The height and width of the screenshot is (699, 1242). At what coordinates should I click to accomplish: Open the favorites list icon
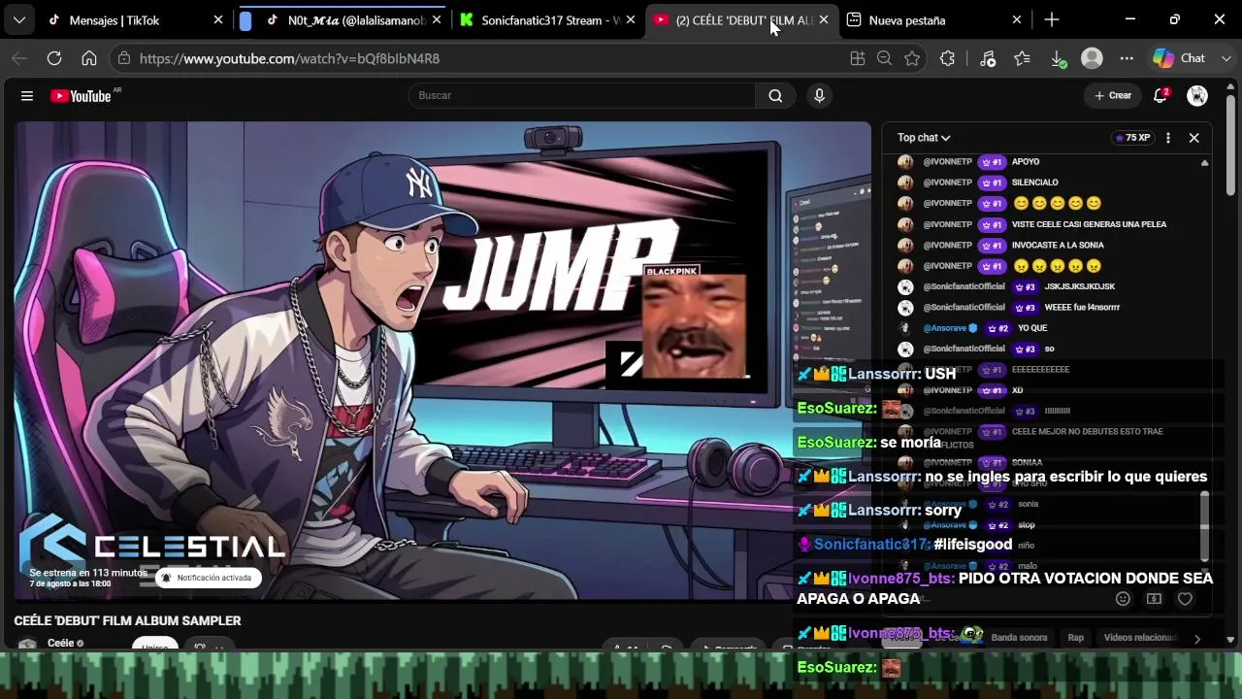pos(1022,58)
